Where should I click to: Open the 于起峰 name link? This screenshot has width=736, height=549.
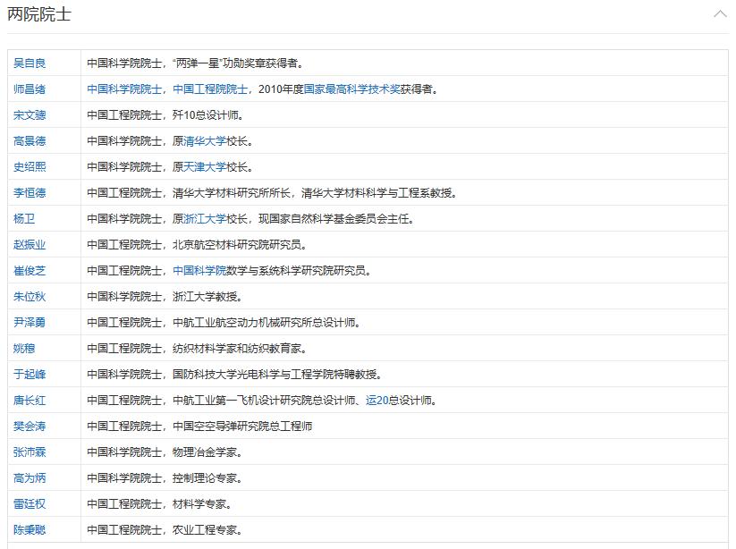pyautogui.click(x=30, y=375)
